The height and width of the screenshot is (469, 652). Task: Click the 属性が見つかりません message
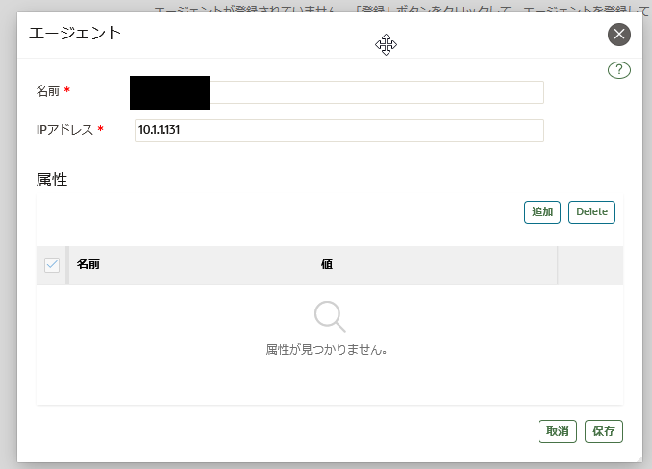coord(326,350)
